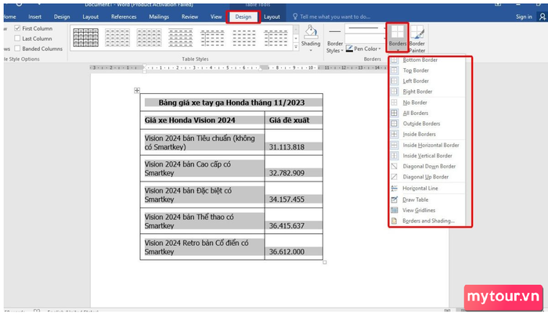Click the Bottom Border icon in menu

(x=395, y=60)
